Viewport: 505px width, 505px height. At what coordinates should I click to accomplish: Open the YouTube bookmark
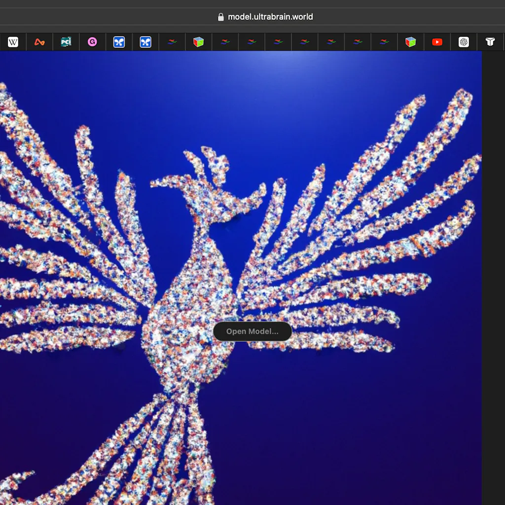(437, 42)
